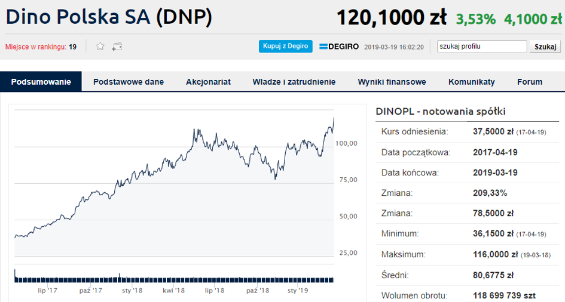This screenshot has height=302, width=565.
Task: Go to Władze i zatrudnienie tab
Action: pos(294,82)
